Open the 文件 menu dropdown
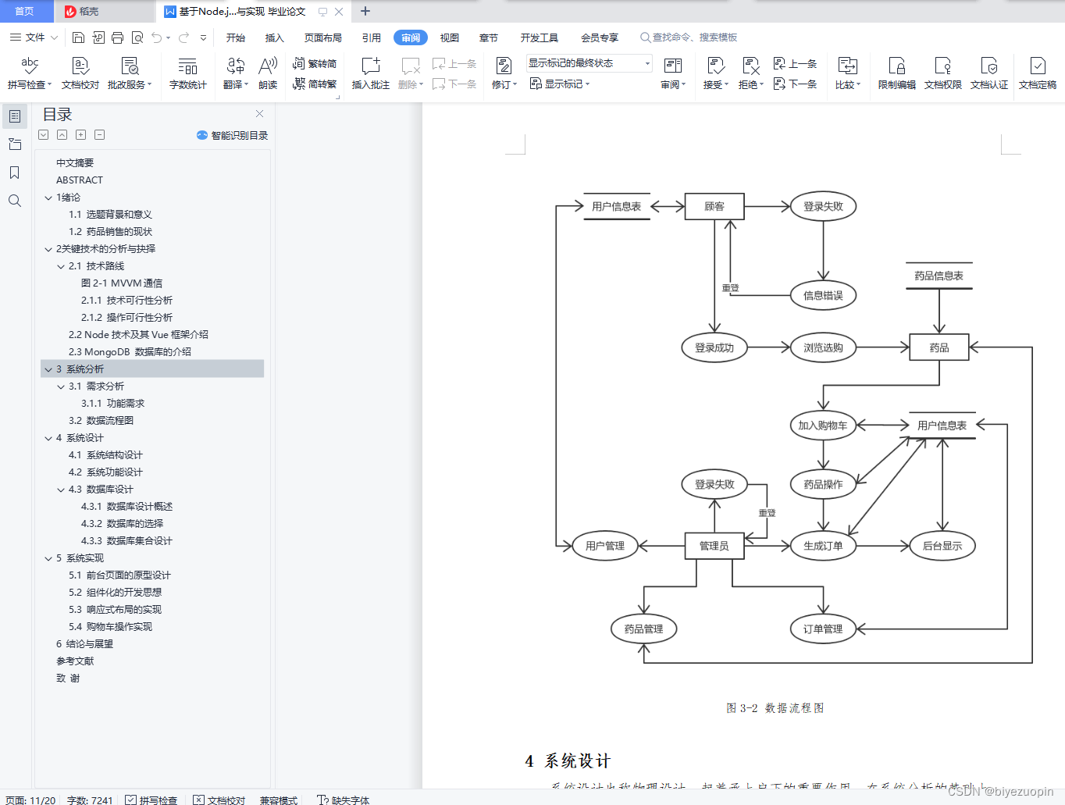This screenshot has height=805, width=1065. [x=34, y=37]
